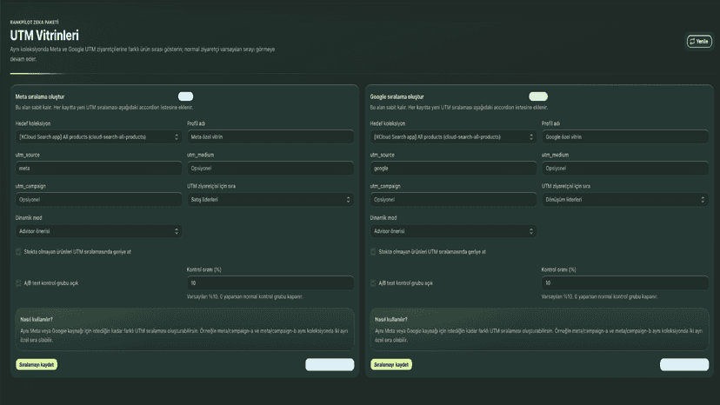Click the UTM Vitrinleri heading
The image size is (720, 405).
(44, 36)
